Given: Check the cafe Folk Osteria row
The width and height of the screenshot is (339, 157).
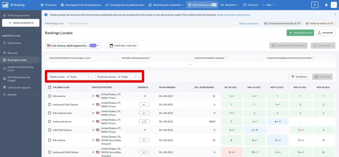Looking at the screenshot, I should (50, 130).
